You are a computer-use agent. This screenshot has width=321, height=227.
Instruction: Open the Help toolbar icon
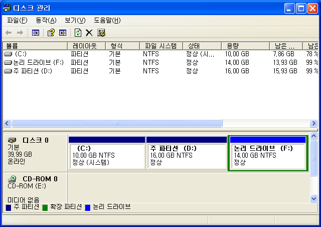click(x=51, y=33)
